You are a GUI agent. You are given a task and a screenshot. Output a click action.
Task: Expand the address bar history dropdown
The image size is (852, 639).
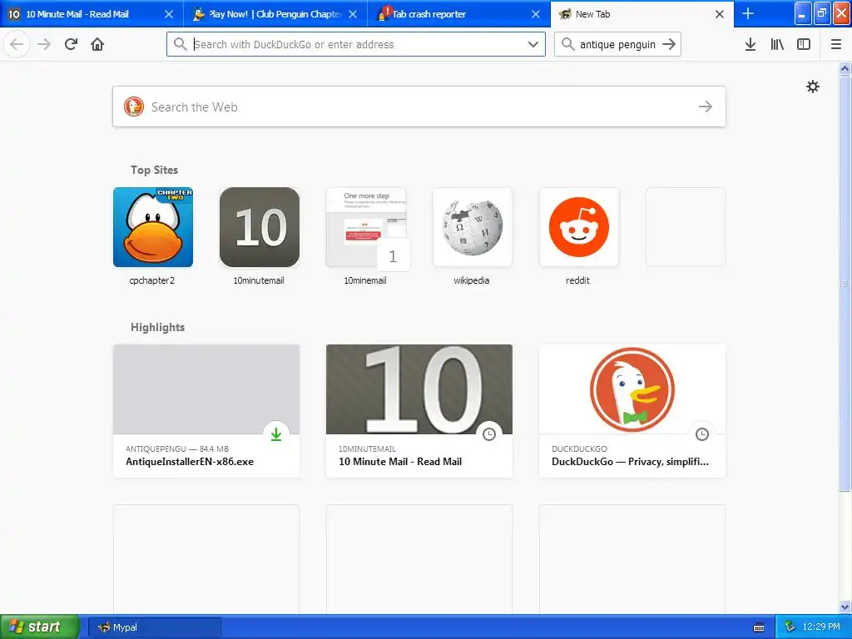pyautogui.click(x=533, y=44)
